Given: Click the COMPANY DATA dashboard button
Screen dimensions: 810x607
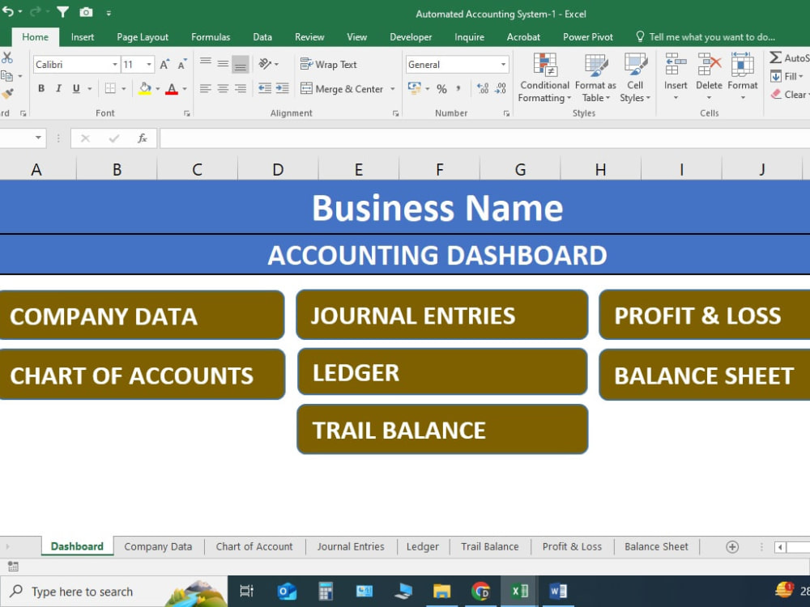Looking at the screenshot, I should [x=142, y=316].
